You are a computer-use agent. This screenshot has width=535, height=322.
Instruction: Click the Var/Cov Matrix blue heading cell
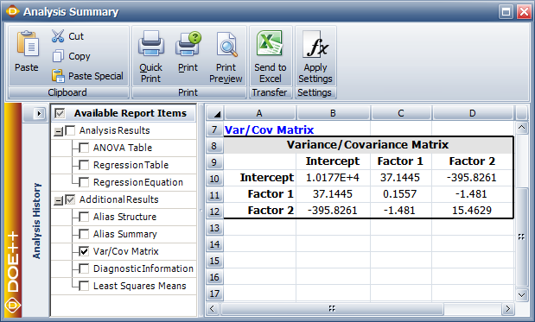[x=259, y=129]
